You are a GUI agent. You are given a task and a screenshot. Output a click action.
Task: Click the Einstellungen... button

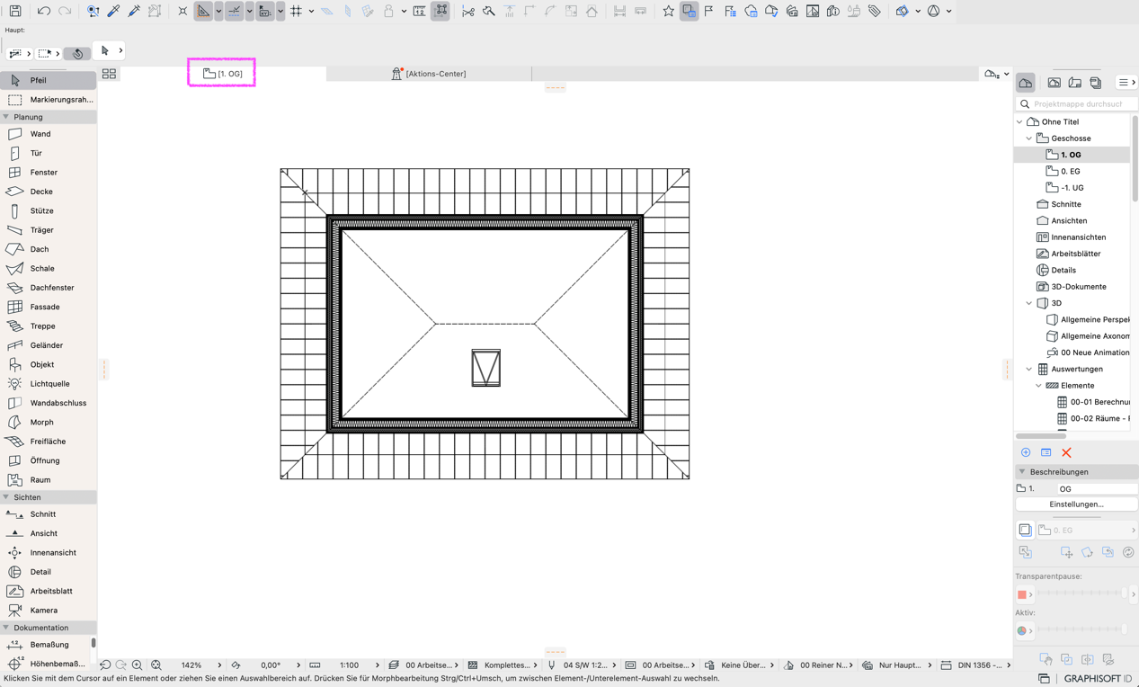pyautogui.click(x=1076, y=504)
